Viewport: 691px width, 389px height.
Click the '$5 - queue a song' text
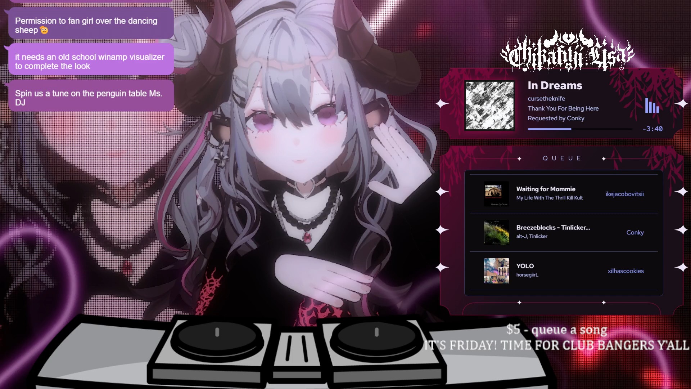[x=556, y=329]
